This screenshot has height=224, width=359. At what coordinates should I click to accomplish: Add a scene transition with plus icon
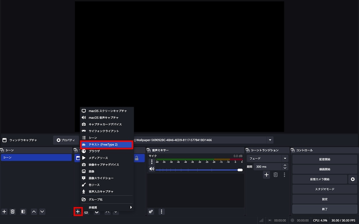coord(266,175)
